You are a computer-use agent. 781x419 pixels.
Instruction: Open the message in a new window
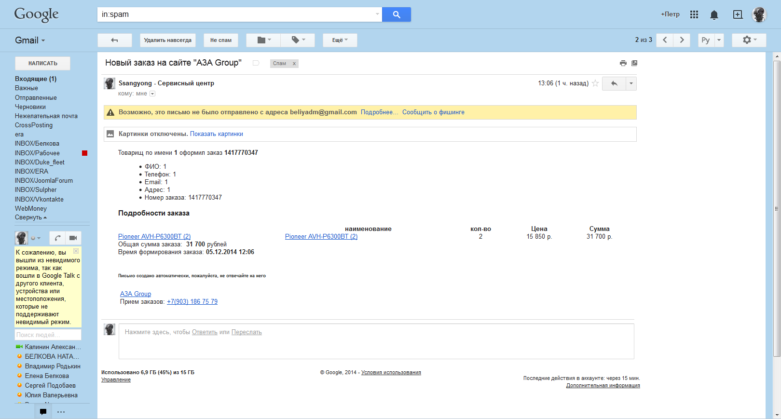pyautogui.click(x=634, y=63)
